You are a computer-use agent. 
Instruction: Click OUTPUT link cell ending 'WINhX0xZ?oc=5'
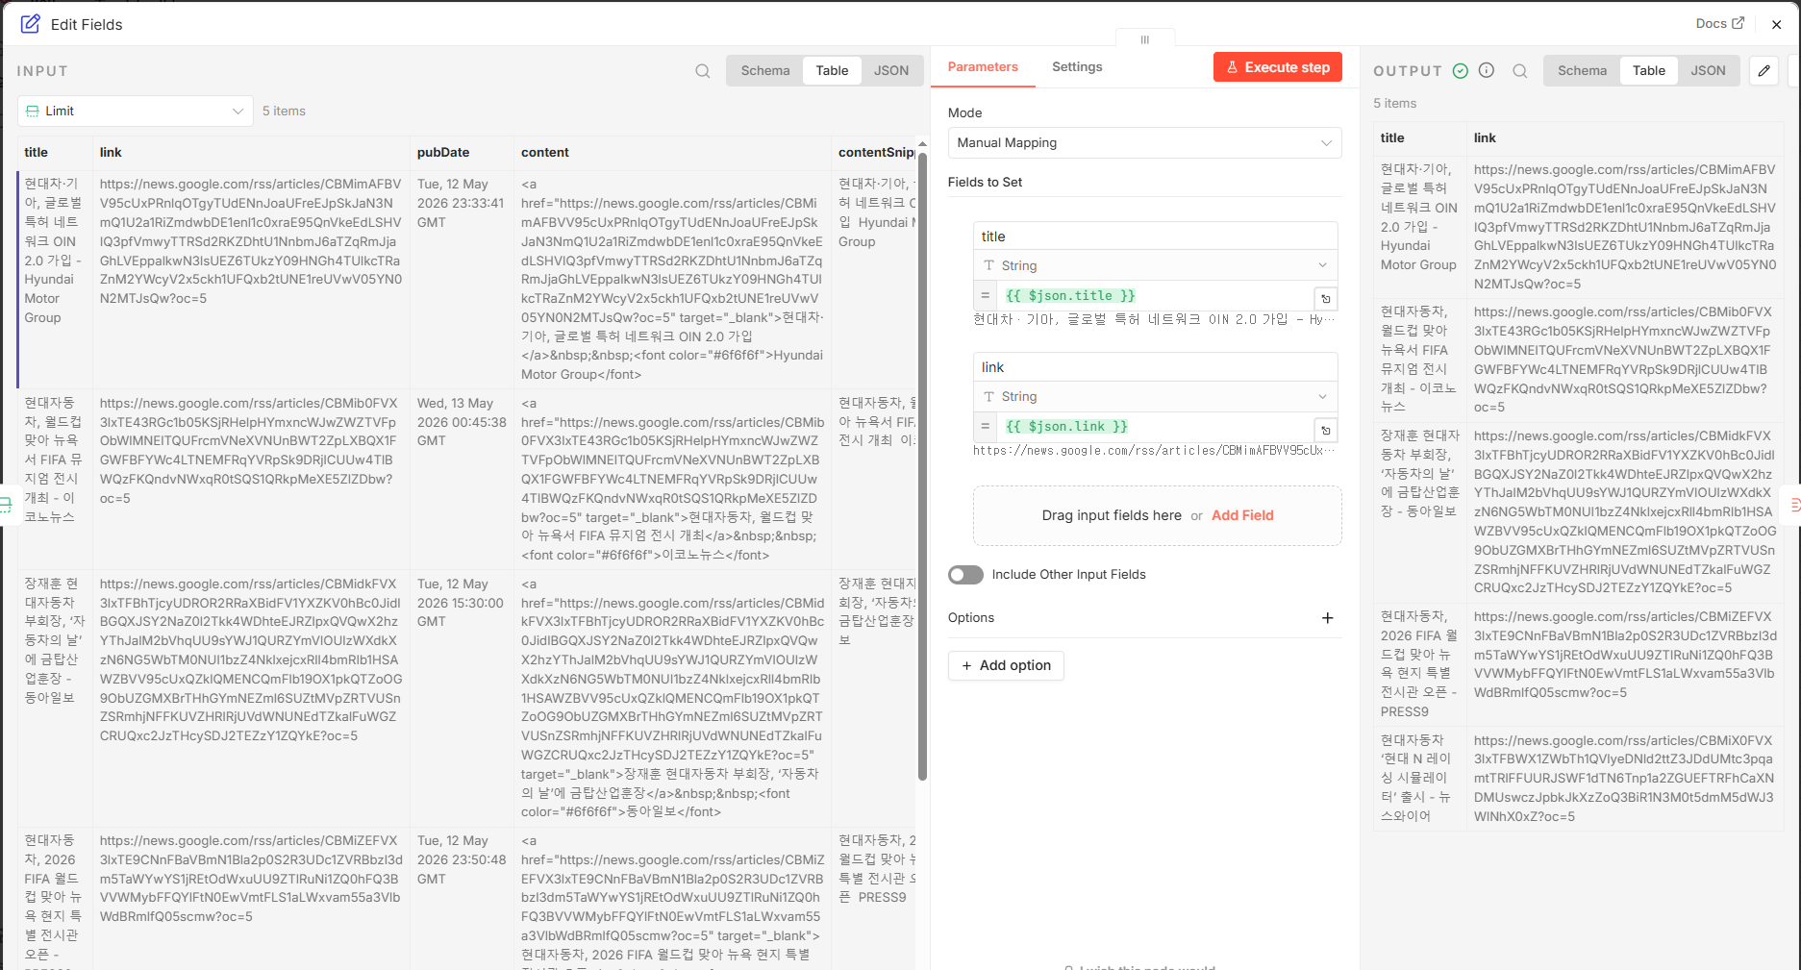[x=1625, y=779]
